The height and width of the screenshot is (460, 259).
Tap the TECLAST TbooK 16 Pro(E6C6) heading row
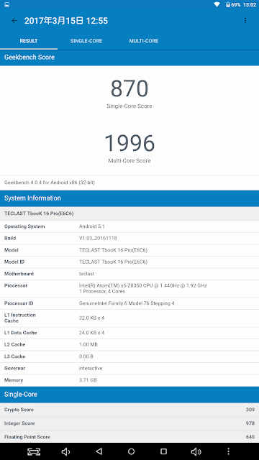129,213
